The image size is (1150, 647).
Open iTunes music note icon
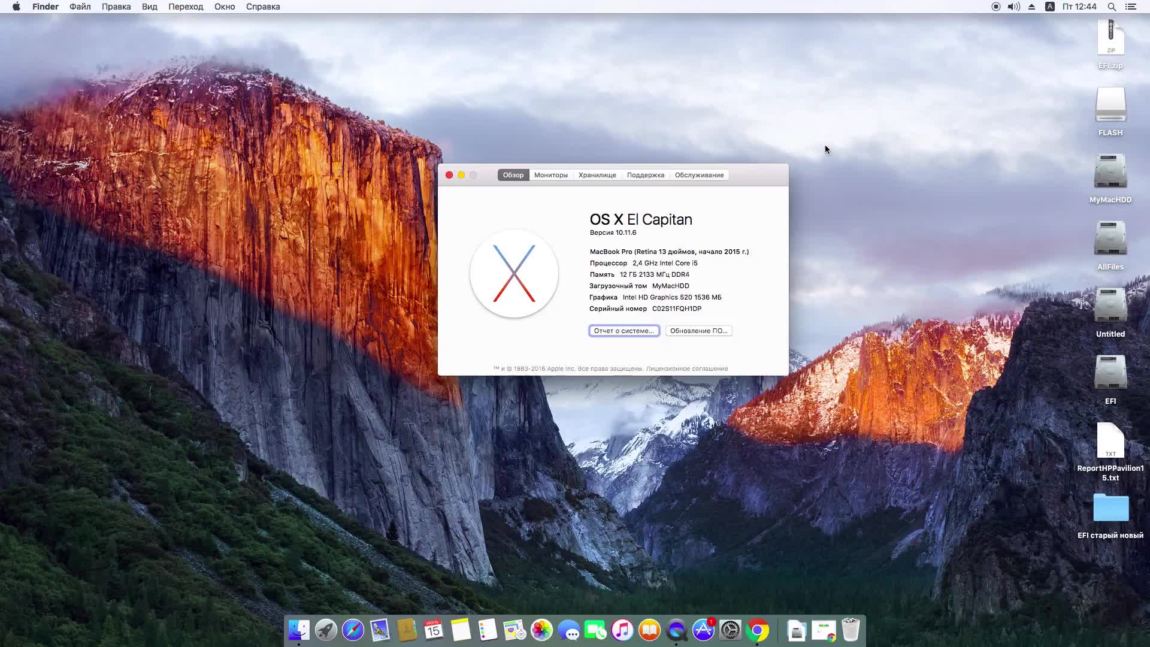[x=622, y=630]
